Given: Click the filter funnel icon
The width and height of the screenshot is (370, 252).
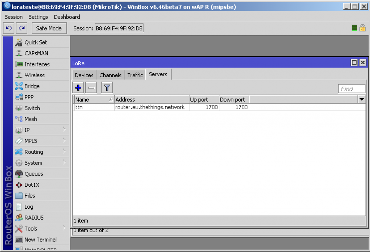Looking at the screenshot, I should pos(107,87).
